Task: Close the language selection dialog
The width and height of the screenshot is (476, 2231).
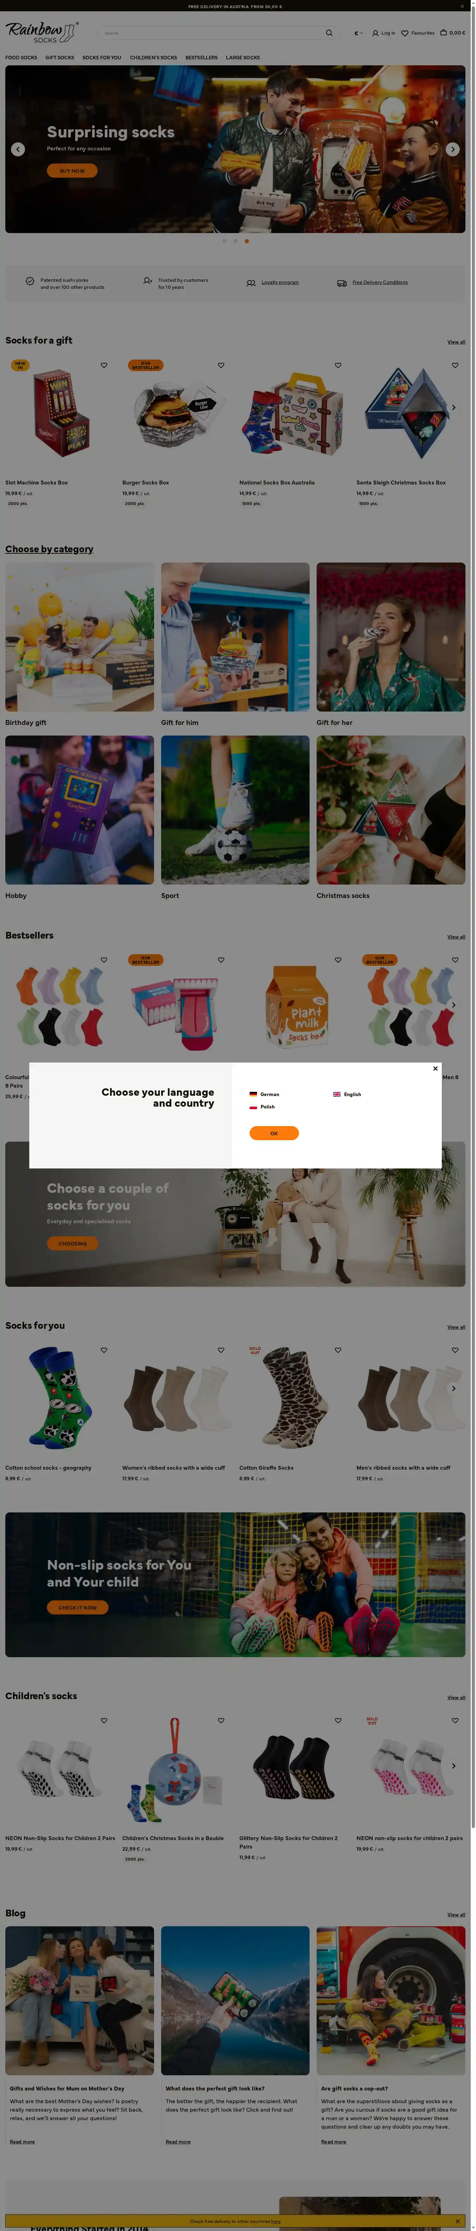Action: click(435, 1068)
